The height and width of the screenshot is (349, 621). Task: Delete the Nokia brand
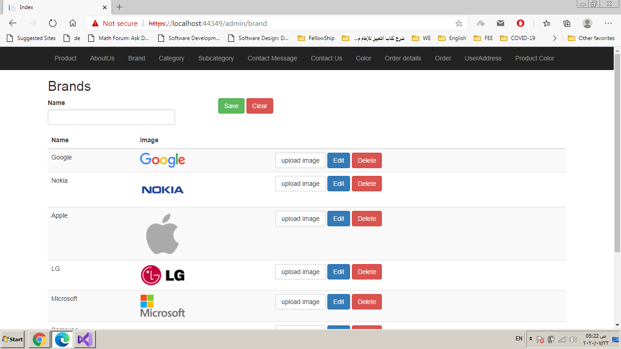[x=367, y=184]
